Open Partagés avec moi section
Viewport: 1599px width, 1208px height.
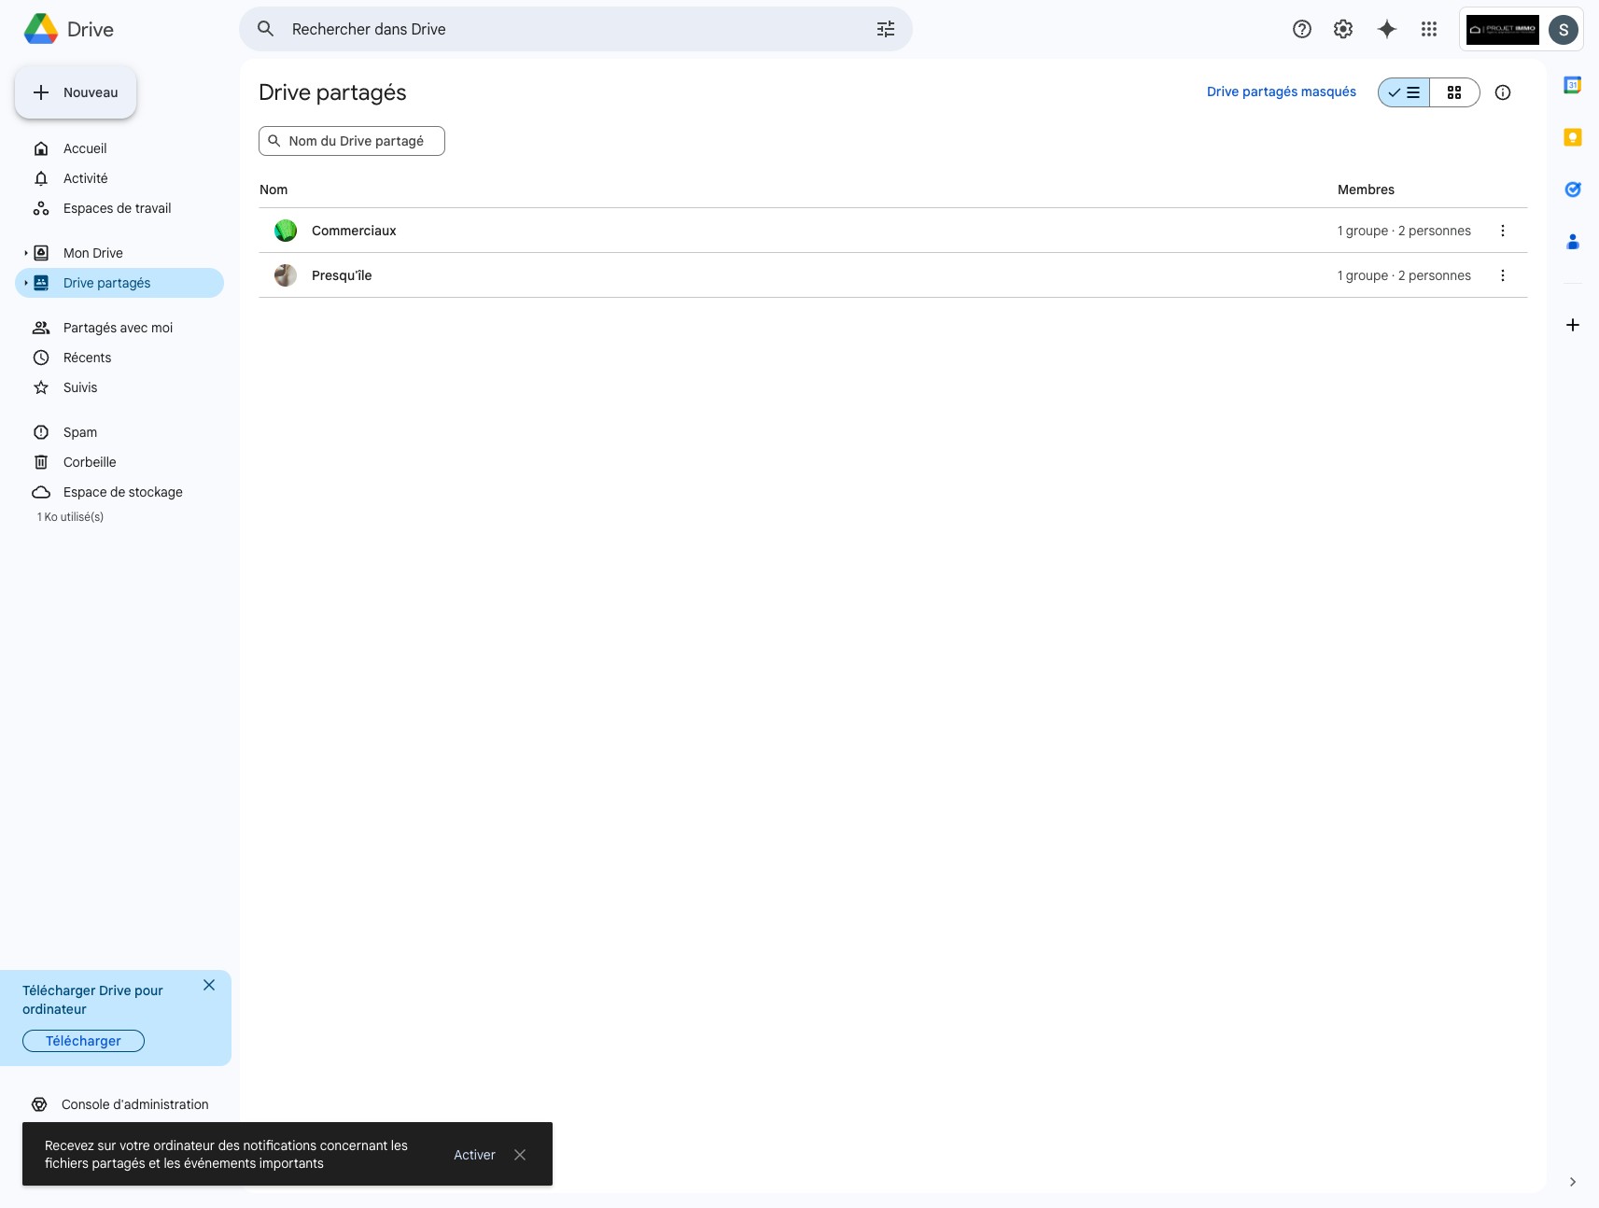click(118, 328)
